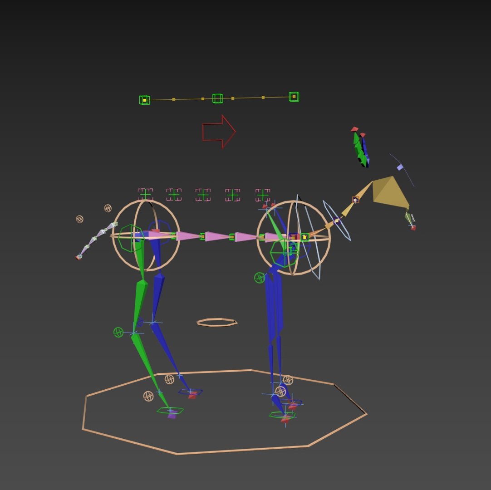Viewport: 491px width, 490px height.
Task: Select the front chest orange sphere control
Action: point(293,238)
